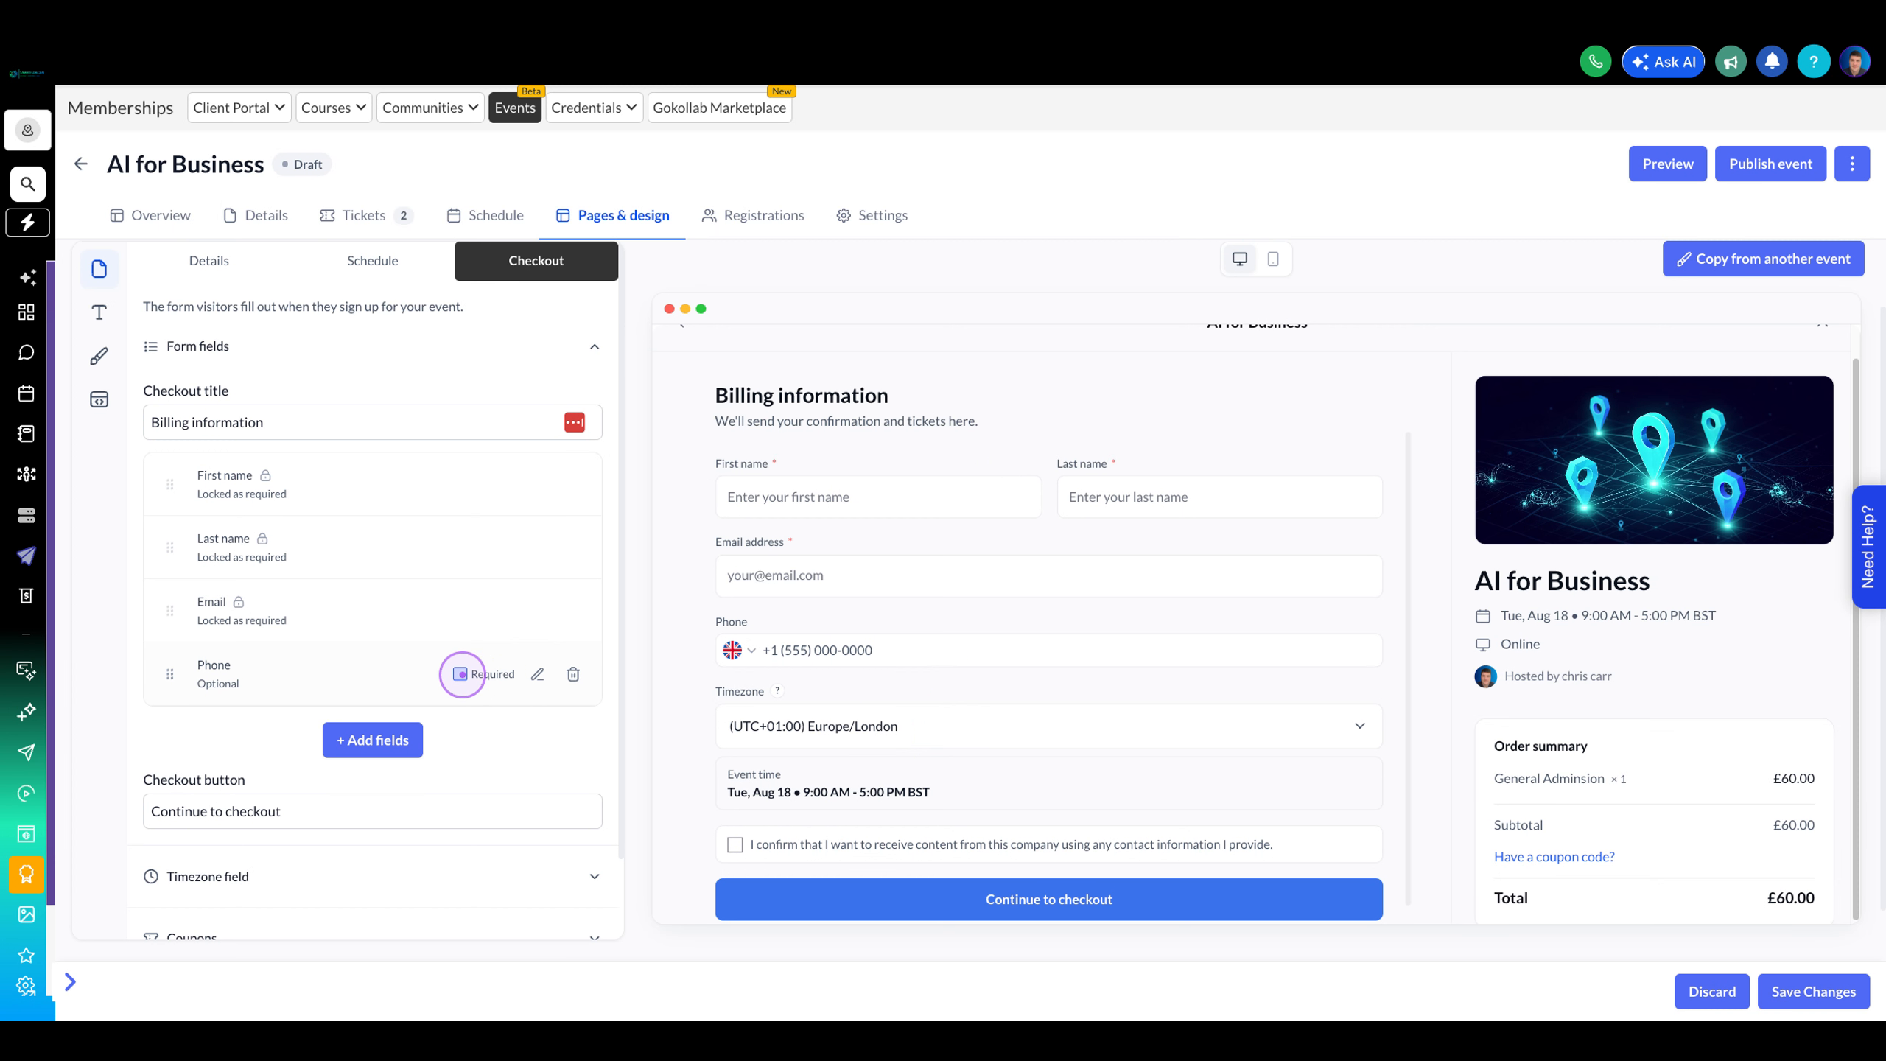This screenshot has width=1886, height=1061.
Task: Switch to the Tickets tab
Action: click(x=366, y=215)
